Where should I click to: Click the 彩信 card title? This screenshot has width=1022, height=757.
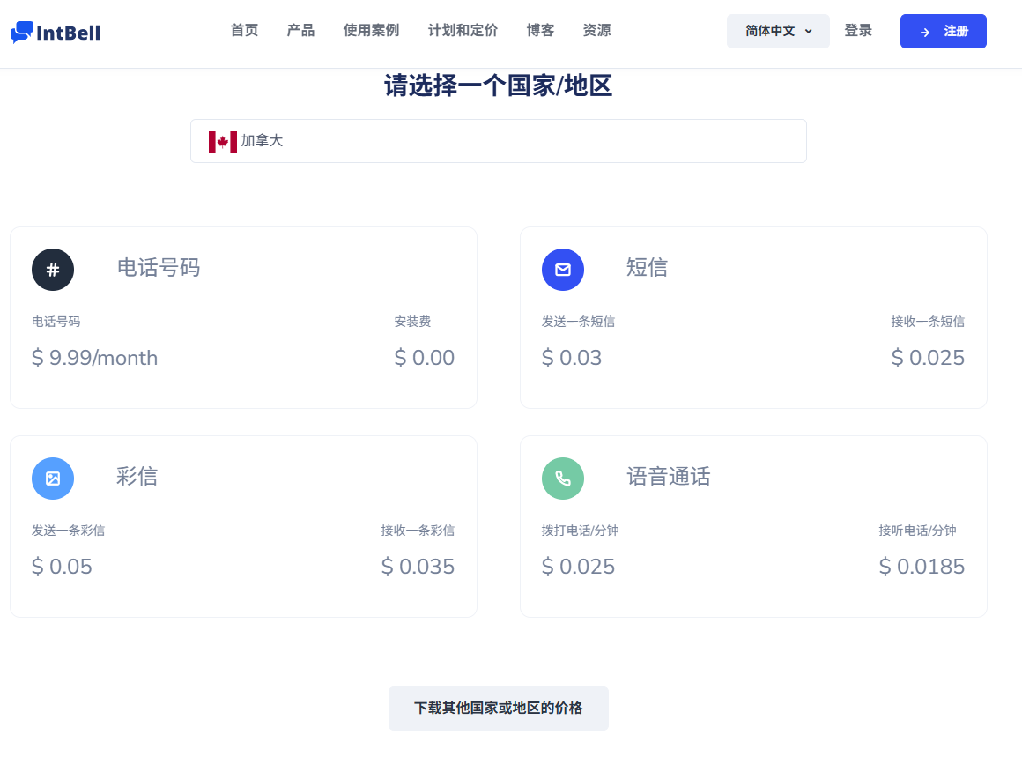click(137, 476)
